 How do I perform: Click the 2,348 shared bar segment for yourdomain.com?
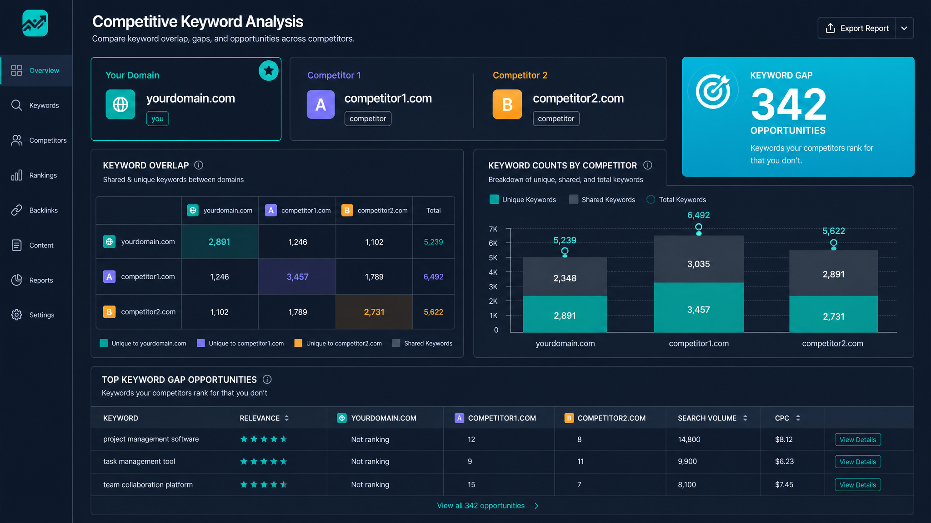pos(565,277)
